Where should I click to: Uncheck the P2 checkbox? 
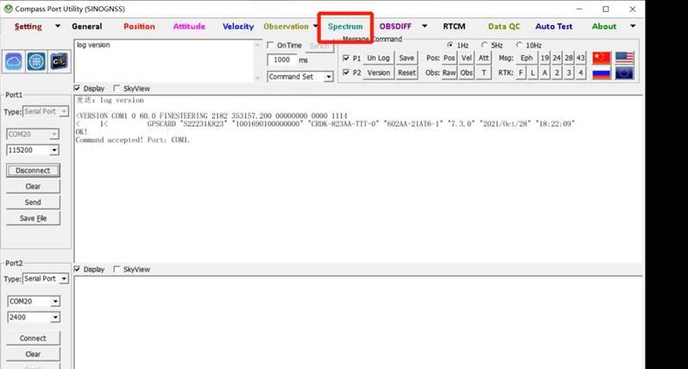point(346,72)
